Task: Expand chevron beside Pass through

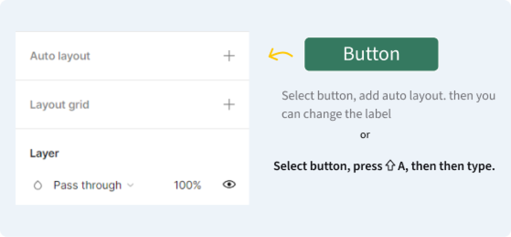Action: click(x=131, y=185)
